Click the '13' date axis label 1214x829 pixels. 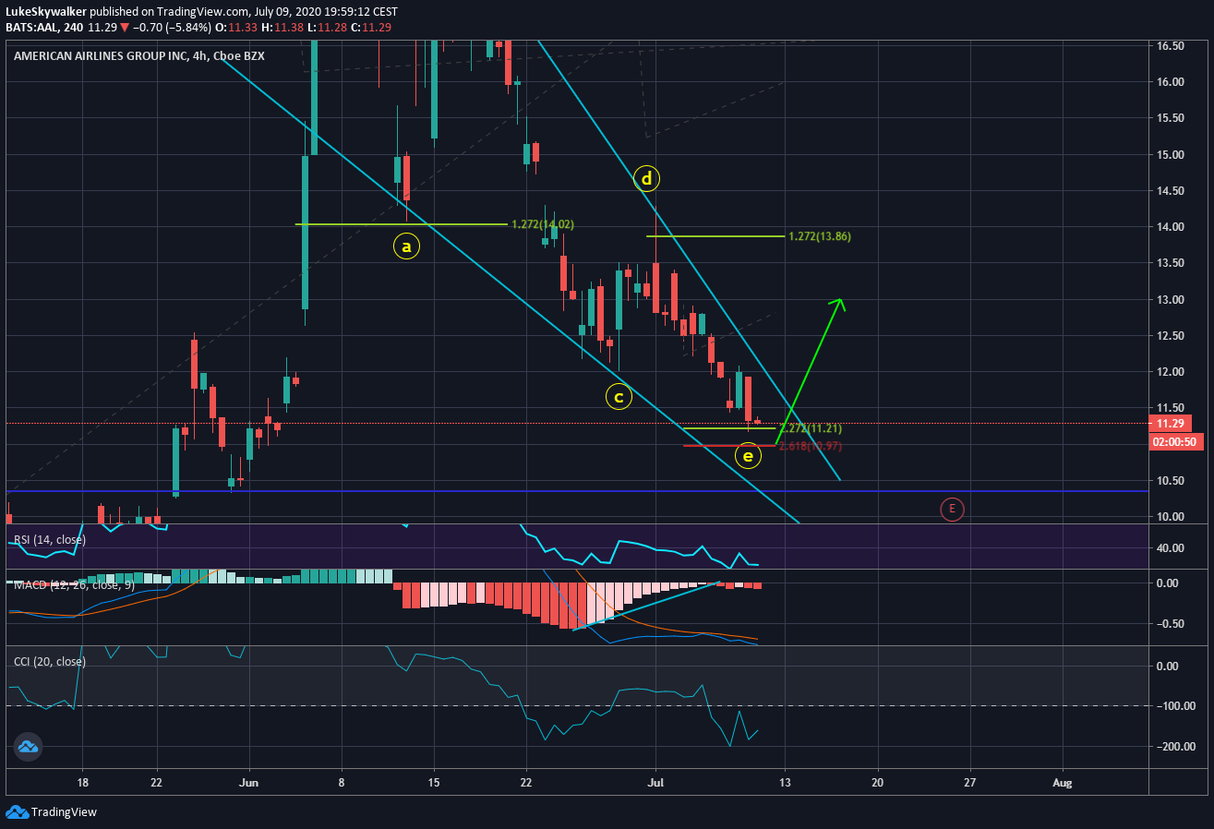785,781
